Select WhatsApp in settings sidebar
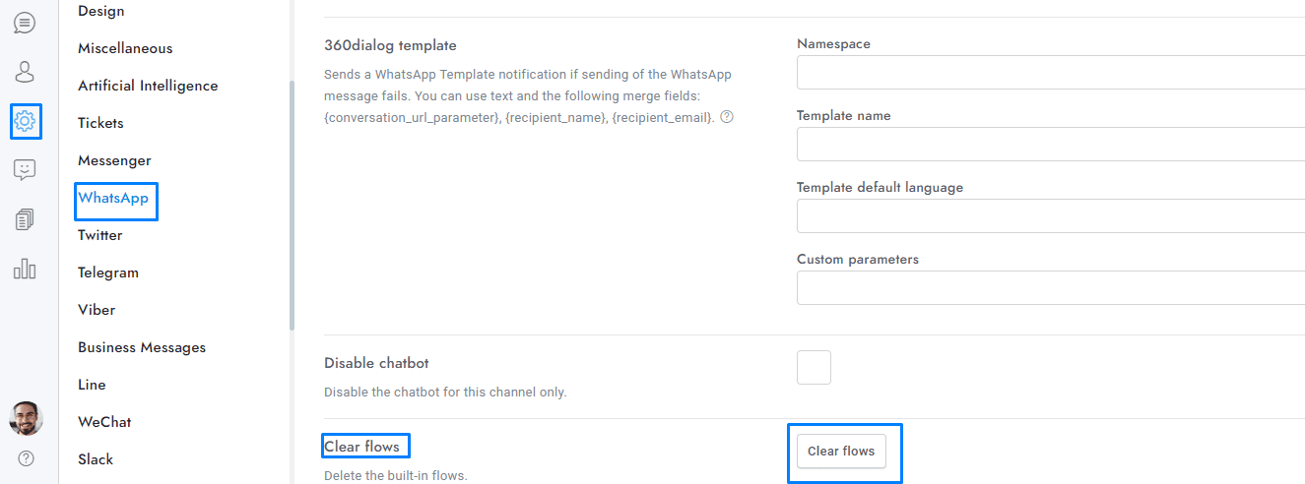The image size is (1305, 484). click(x=113, y=199)
